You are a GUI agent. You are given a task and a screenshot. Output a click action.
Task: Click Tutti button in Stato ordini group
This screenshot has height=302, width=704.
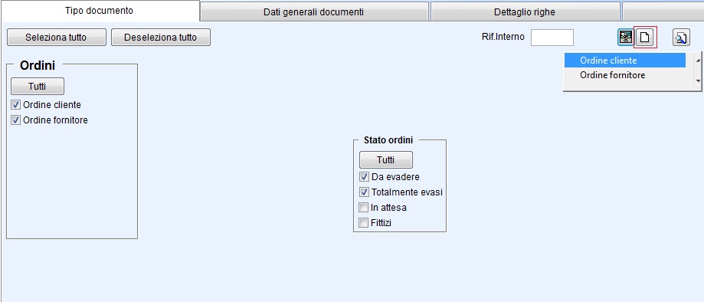click(385, 159)
